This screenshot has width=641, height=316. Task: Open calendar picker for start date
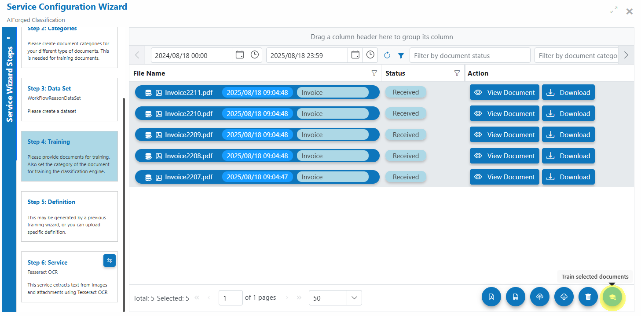[x=240, y=55]
